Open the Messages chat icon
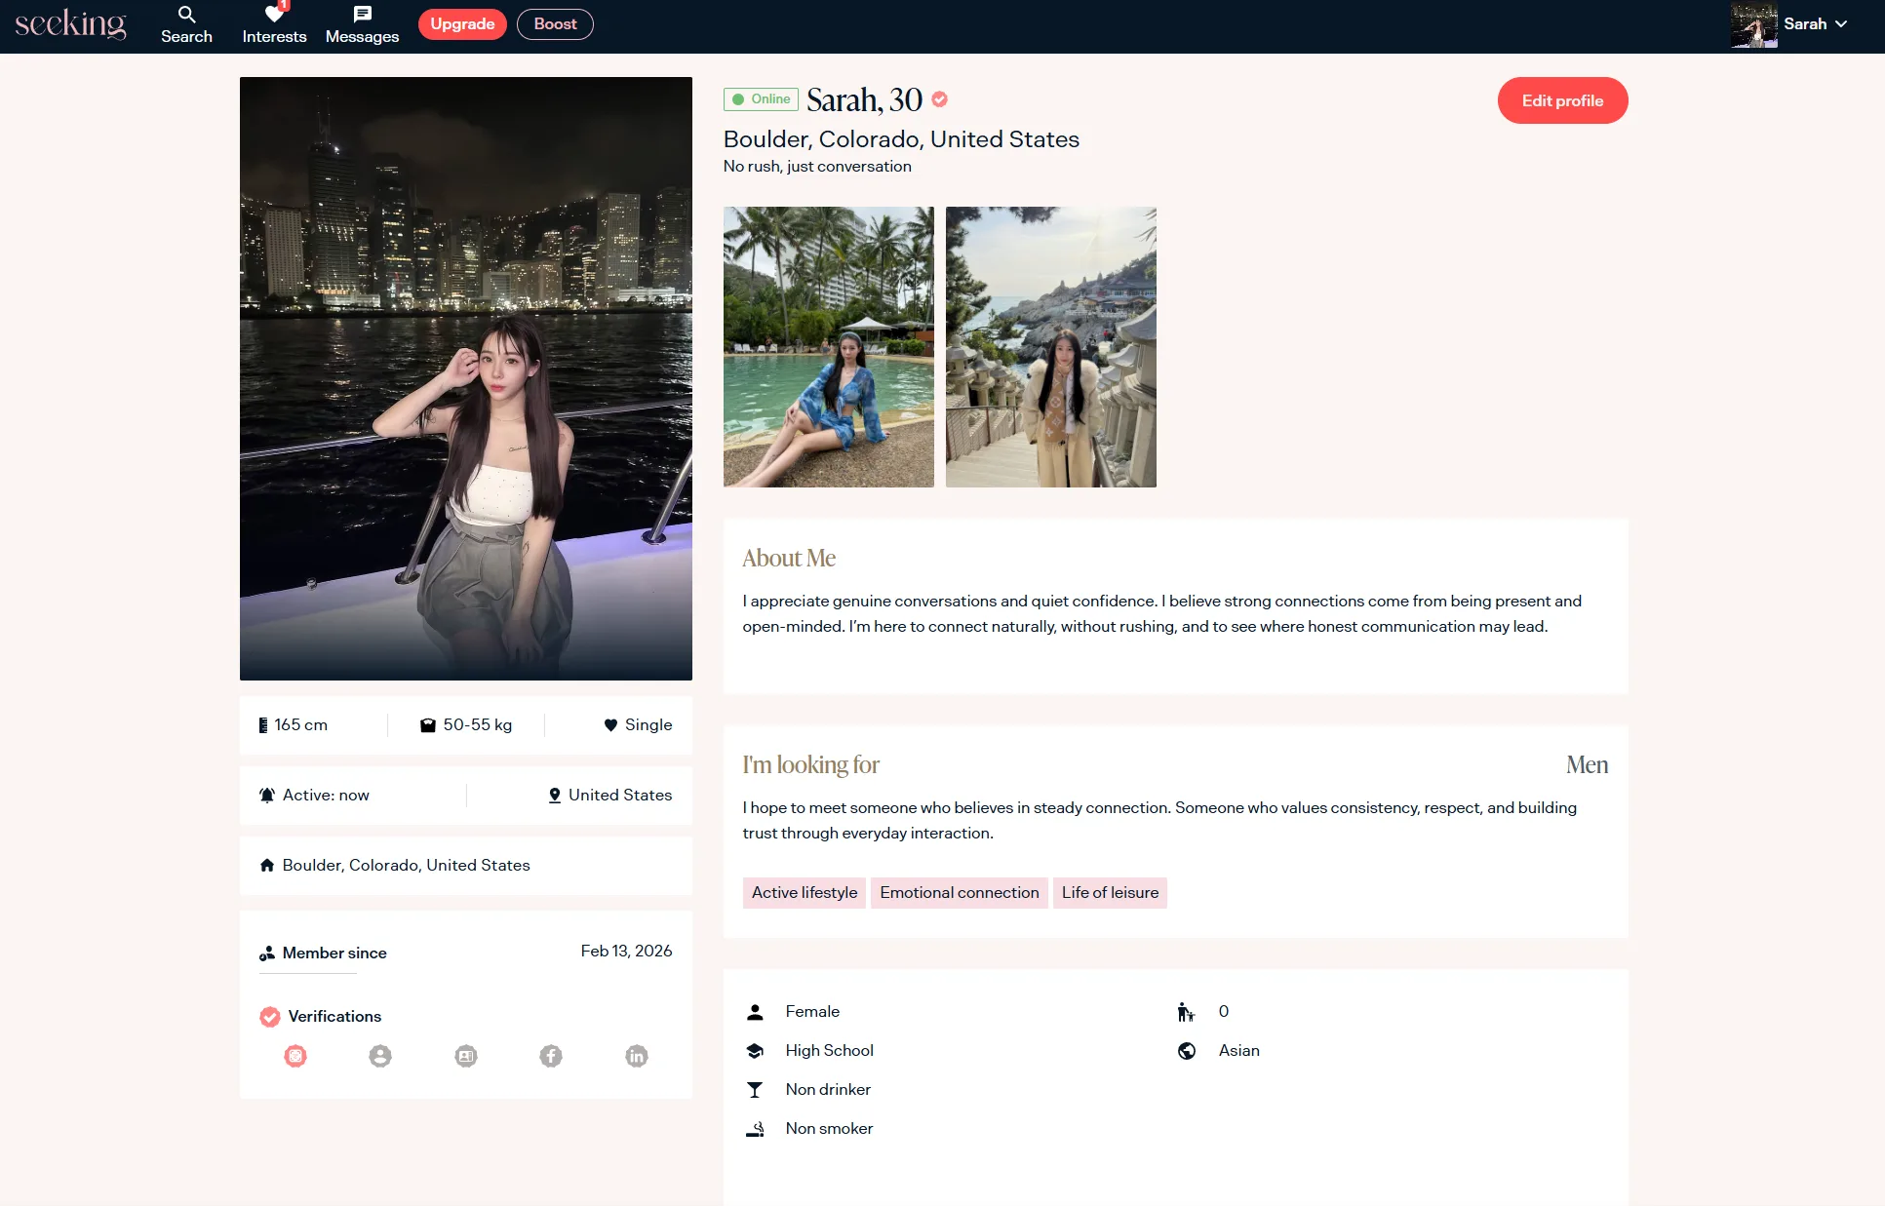Screen dimensions: 1885x1206 click(x=362, y=15)
